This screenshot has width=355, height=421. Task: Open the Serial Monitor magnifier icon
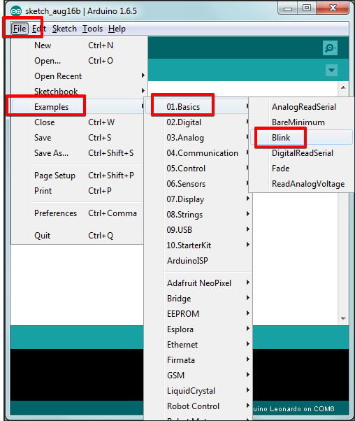(330, 48)
